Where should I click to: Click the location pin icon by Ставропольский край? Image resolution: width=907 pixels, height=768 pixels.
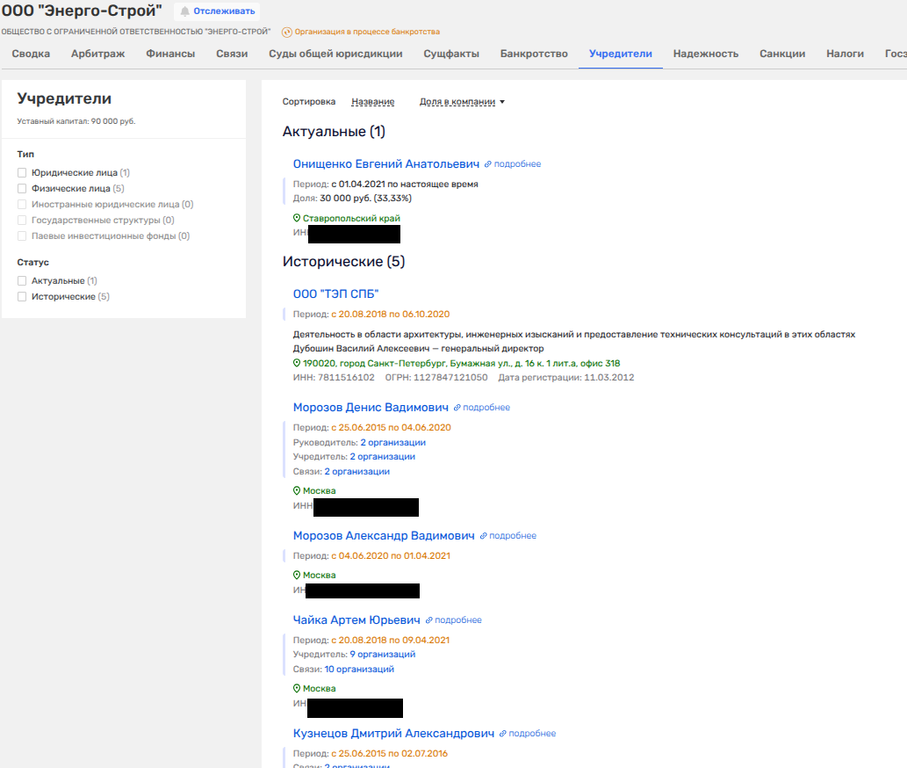[297, 218]
